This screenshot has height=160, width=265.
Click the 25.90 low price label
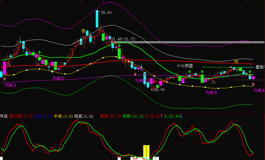pos(159,90)
